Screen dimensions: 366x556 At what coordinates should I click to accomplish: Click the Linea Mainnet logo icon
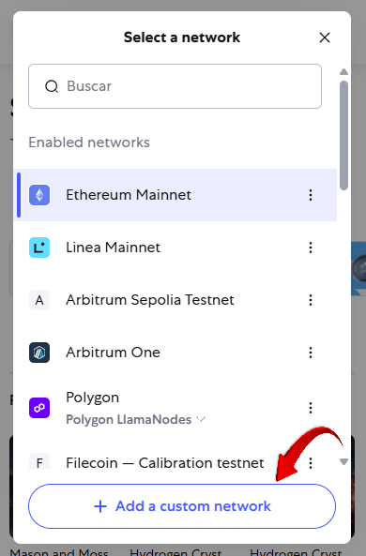39,248
